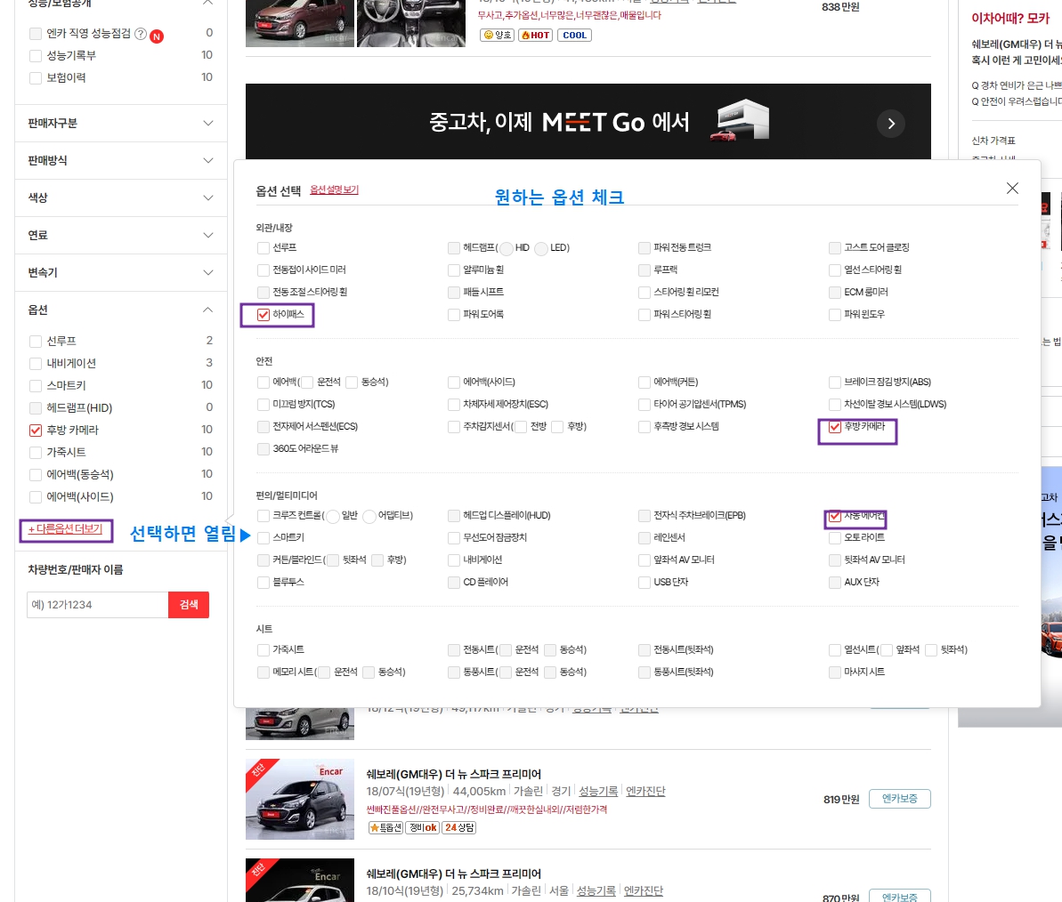This screenshot has width=1062, height=902.
Task: Check 선루프 in the popup 외관/내장 group
Action: coord(263,247)
